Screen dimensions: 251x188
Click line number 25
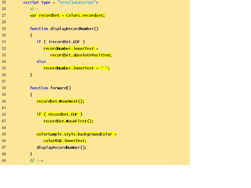tap(4, 2)
